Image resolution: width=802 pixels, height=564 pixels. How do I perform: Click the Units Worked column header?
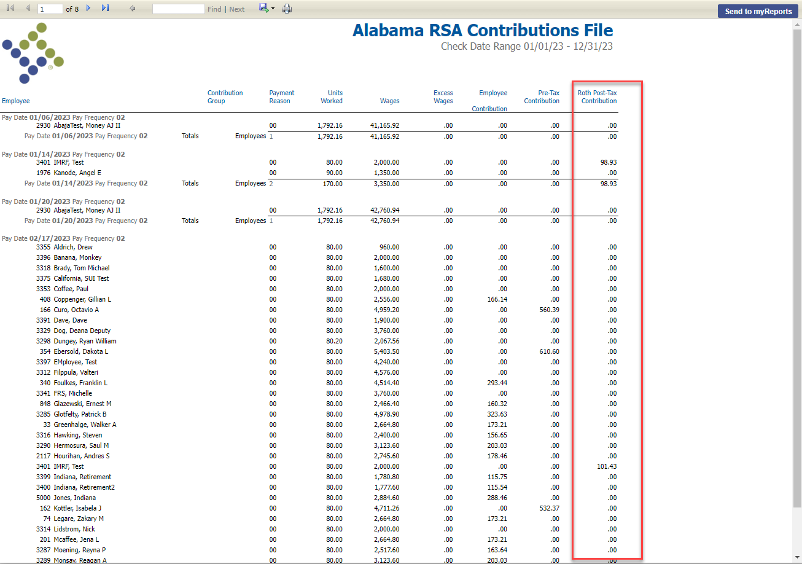(332, 97)
